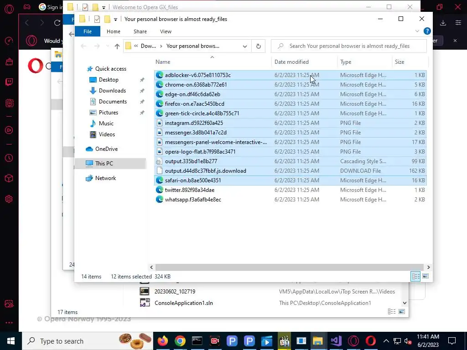Image resolution: width=467 pixels, height=350 pixels.
Task: Open the View ribbon tab
Action: tap(166, 31)
